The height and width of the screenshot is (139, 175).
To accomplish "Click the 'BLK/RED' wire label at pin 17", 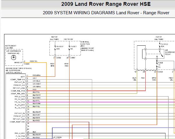I will point(36,121).
